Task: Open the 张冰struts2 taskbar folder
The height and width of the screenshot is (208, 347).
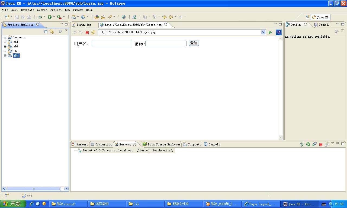Action: 68,204
